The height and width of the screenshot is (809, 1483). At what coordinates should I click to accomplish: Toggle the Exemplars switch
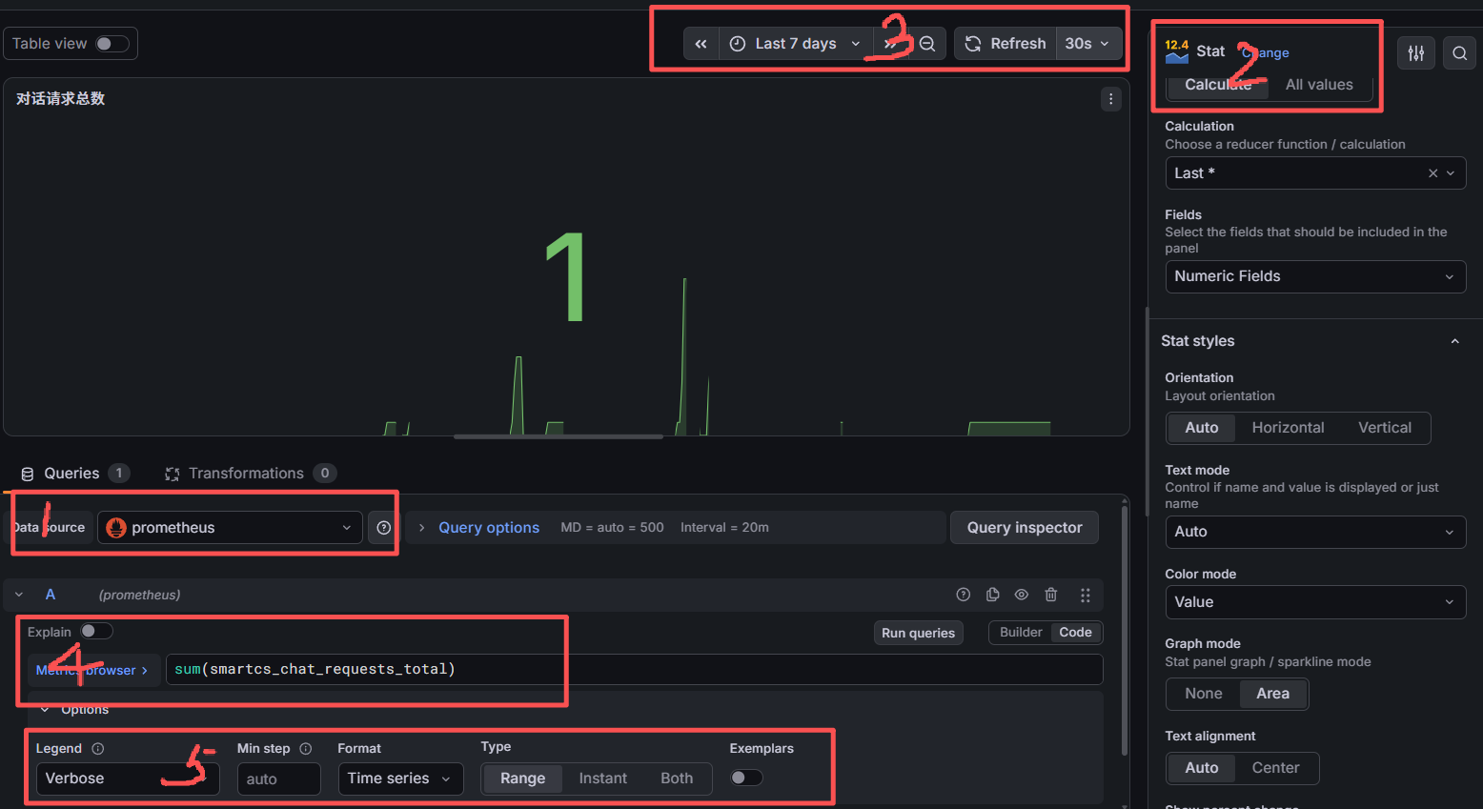click(x=746, y=778)
